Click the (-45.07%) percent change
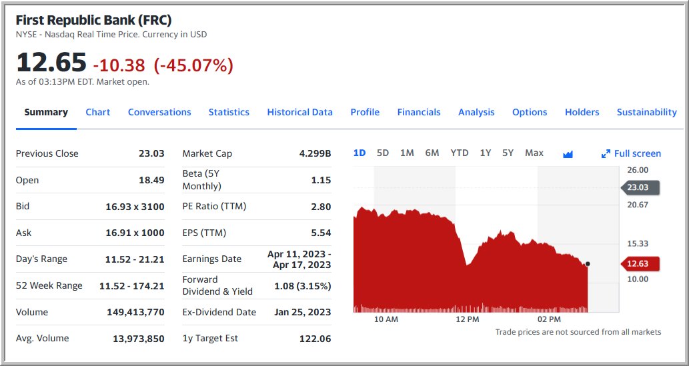The width and height of the screenshot is (689, 366). pyautogui.click(x=193, y=65)
